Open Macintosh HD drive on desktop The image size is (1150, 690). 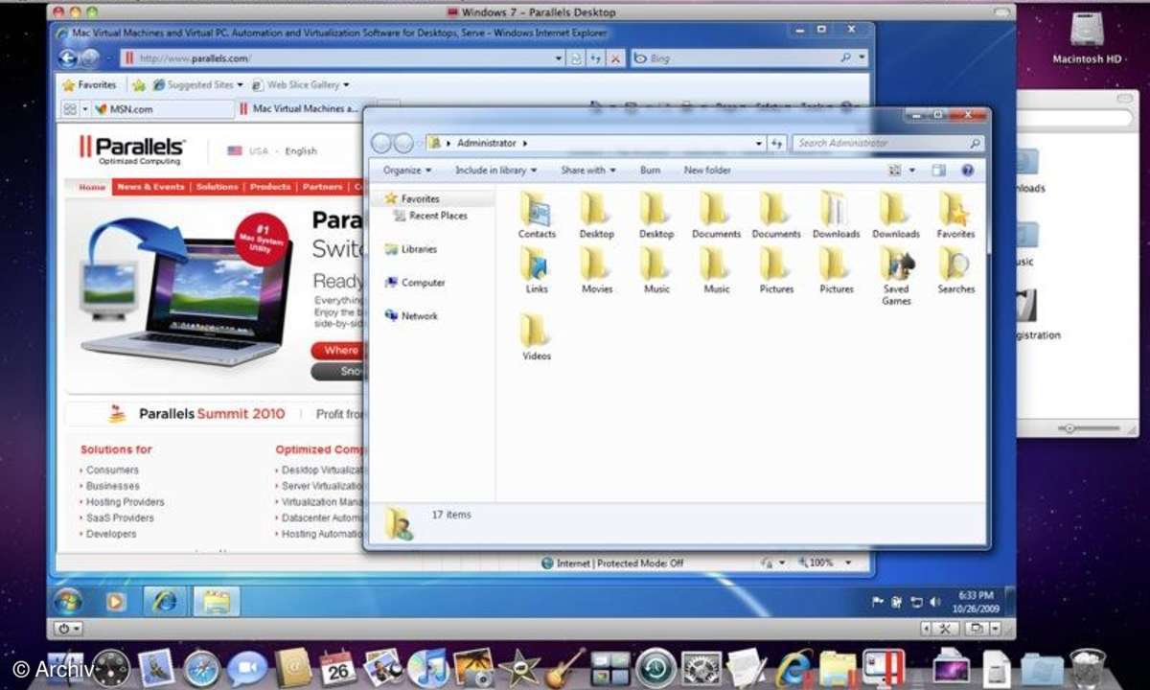tap(1086, 33)
